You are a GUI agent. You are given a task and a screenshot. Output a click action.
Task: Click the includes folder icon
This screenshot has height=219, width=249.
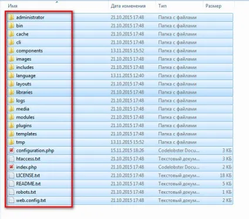pos(11,67)
